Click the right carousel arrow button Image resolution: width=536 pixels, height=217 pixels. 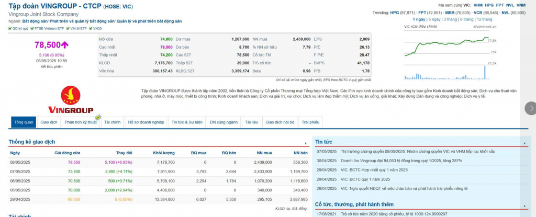tap(531, 108)
